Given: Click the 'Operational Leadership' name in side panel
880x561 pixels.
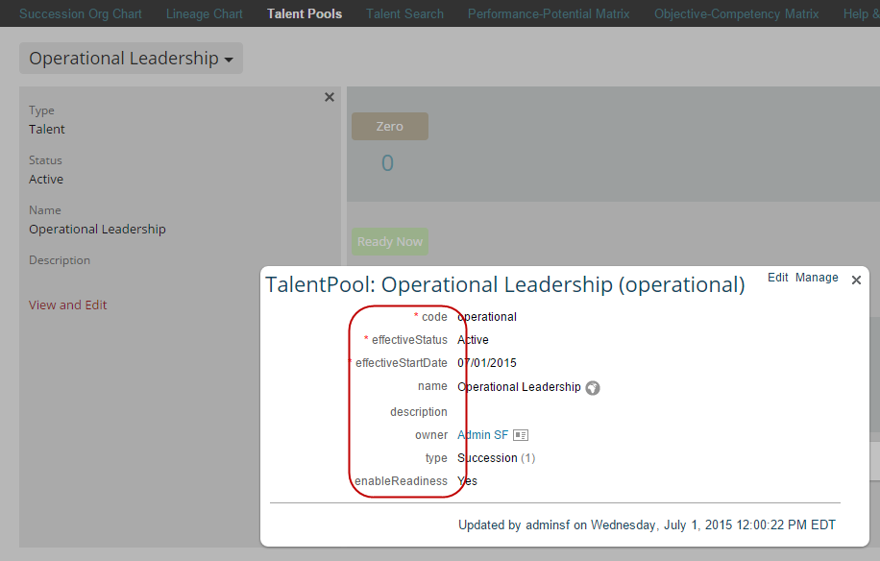Looking at the screenshot, I should (x=98, y=229).
